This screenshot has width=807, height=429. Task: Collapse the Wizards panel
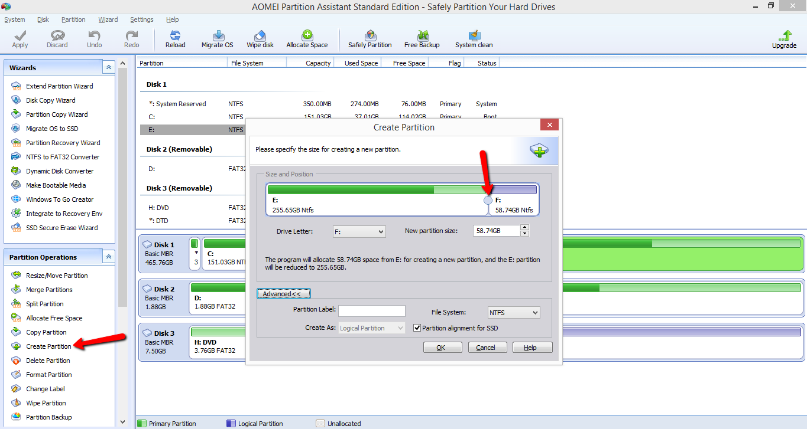coord(108,68)
